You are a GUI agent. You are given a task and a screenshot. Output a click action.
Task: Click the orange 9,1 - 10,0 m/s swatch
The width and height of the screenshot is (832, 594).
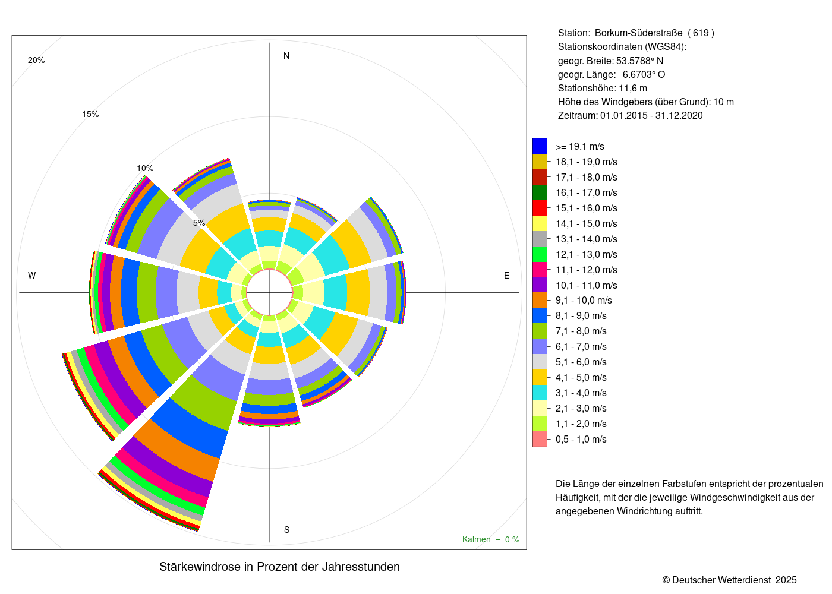540,300
